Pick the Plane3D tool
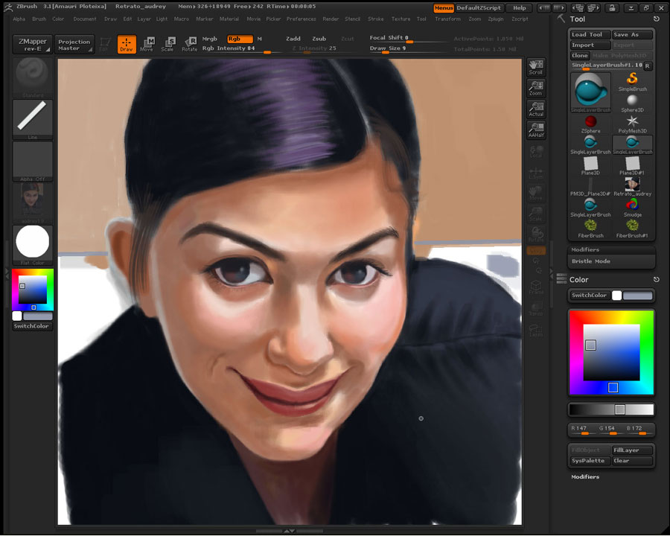 coord(590,166)
